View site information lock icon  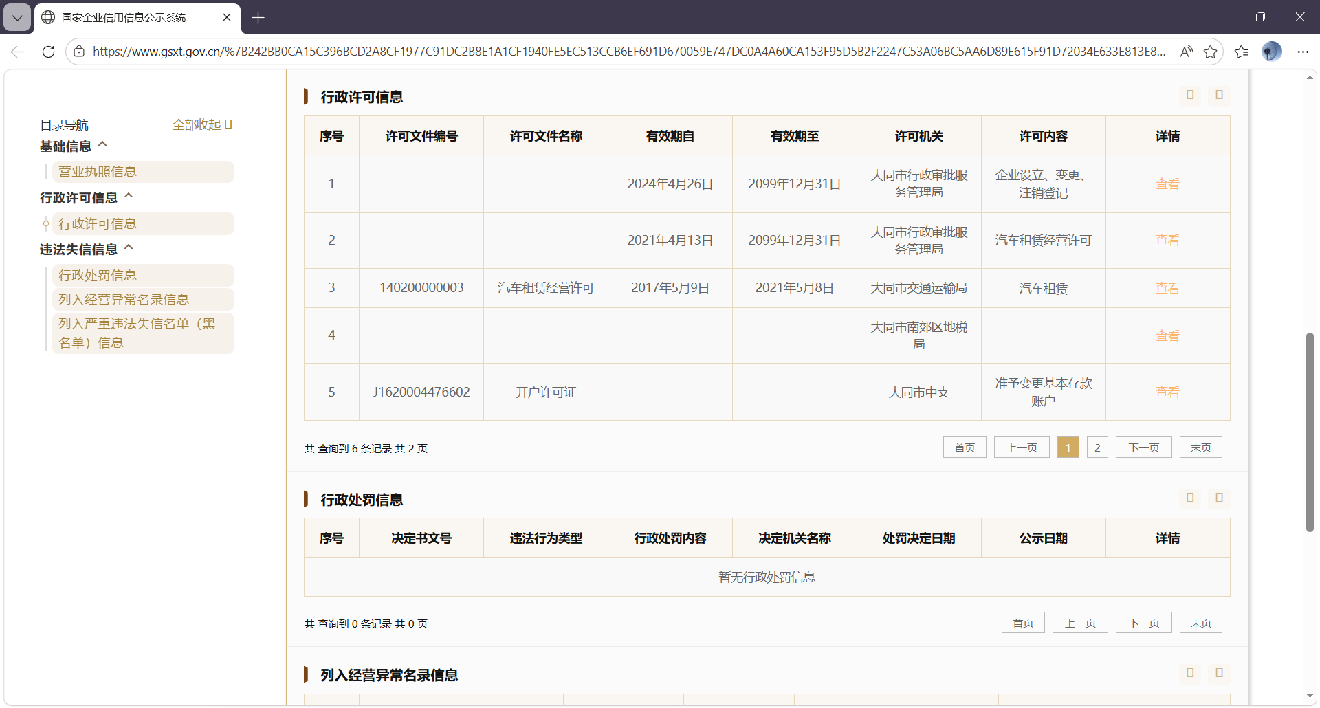(x=79, y=52)
